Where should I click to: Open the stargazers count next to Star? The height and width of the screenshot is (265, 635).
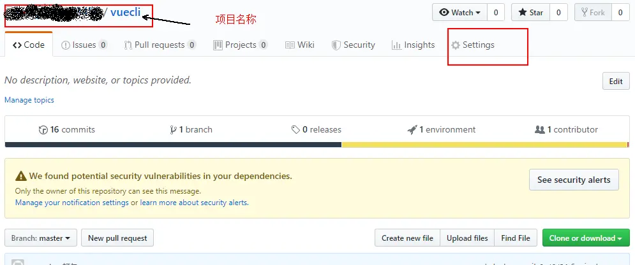click(558, 13)
